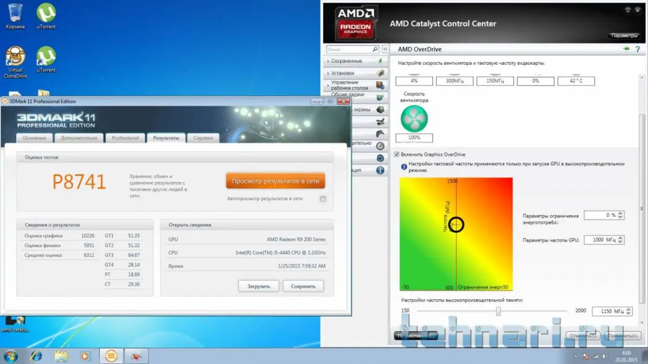Open Windows Media Player from the taskbar

[x=85, y=356]
